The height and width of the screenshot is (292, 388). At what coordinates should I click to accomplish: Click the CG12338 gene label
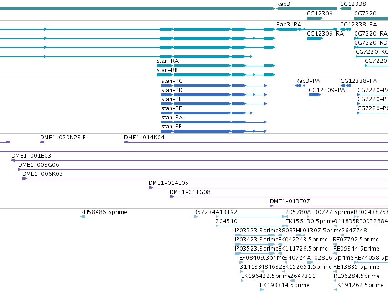[x=353, y=4]
